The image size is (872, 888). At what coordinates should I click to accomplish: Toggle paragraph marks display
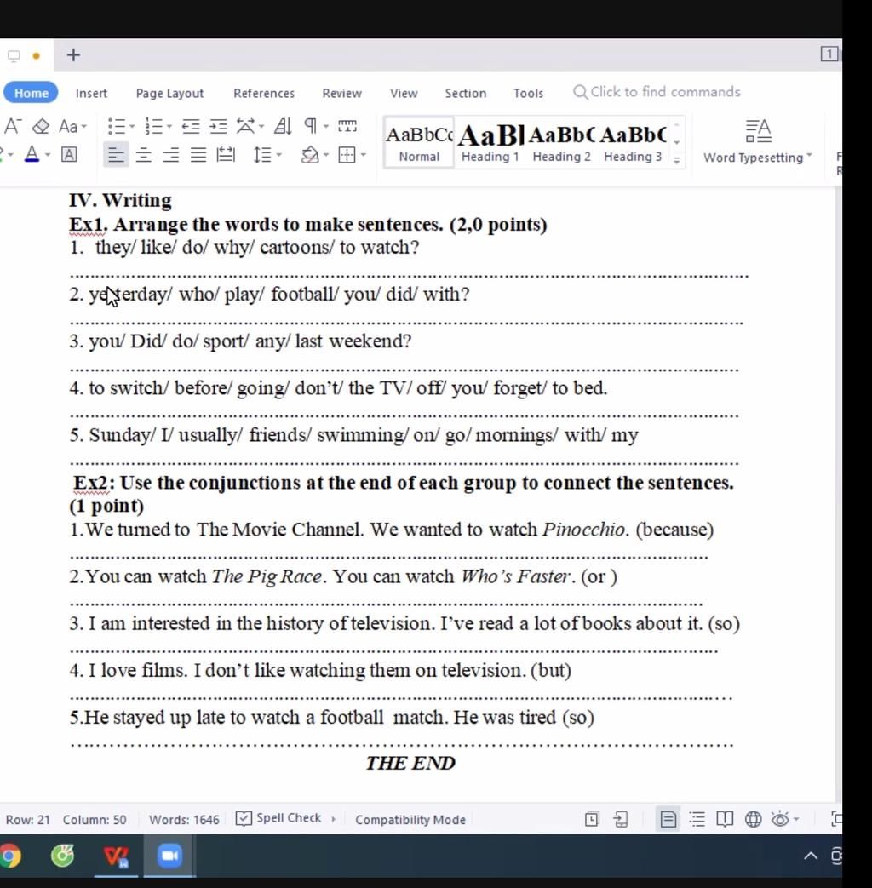pos(311,126)
